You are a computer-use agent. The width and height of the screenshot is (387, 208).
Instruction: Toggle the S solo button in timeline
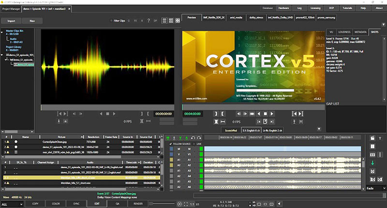point(174,138)
